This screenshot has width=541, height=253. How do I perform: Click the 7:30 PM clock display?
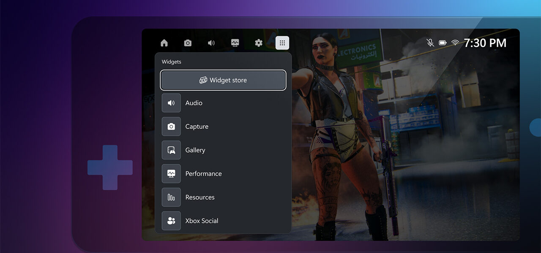(x=485, y=43)
